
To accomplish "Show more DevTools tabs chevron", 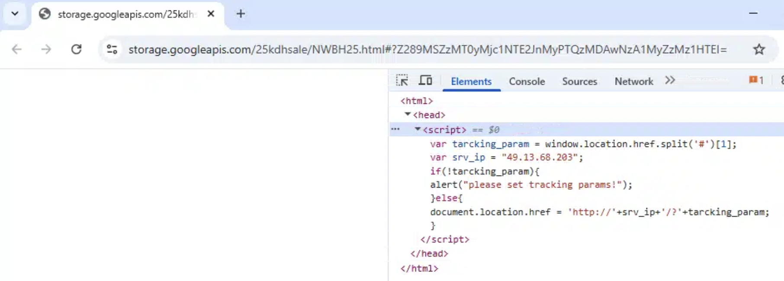I will (670, 80).
